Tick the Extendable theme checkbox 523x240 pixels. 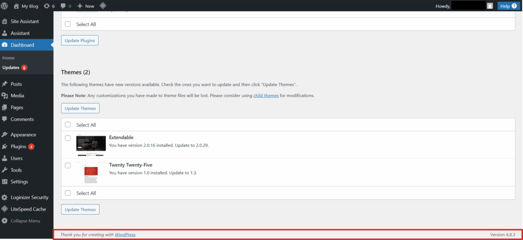click(68, 138)
